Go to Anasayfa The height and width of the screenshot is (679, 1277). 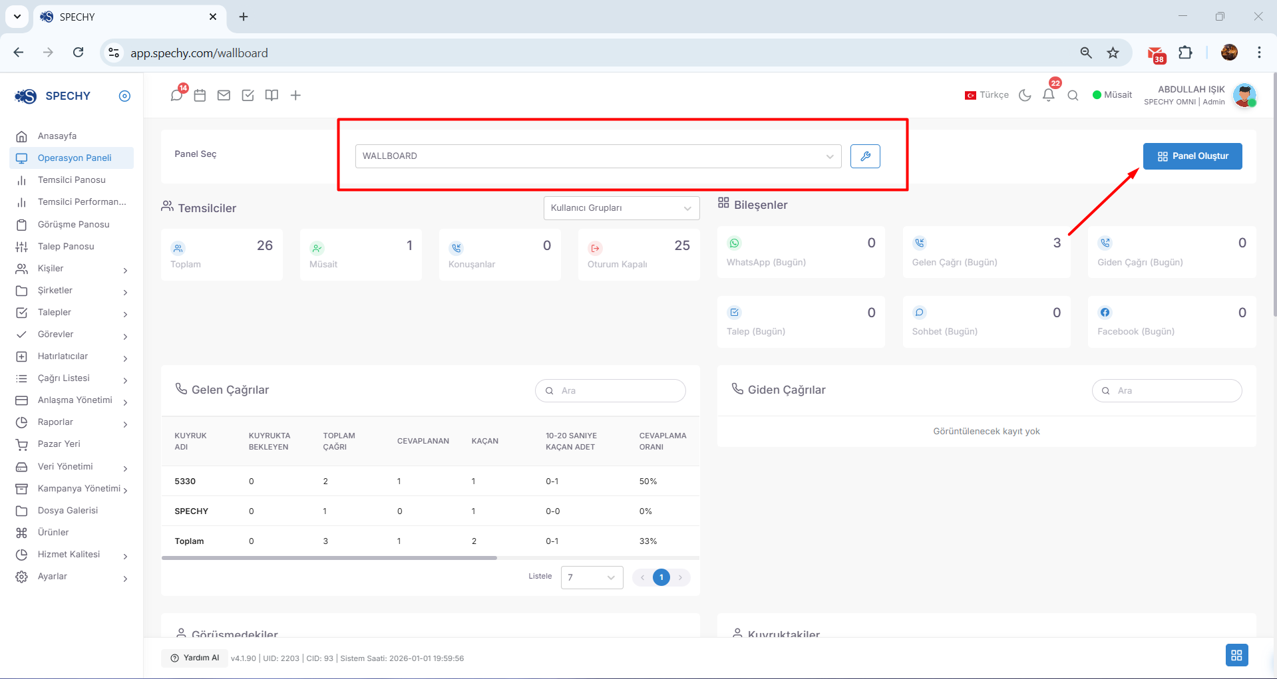72,136
